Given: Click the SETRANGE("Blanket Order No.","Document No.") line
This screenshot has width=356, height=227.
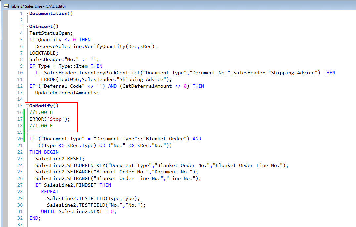Looking at the screenshot, I should [116, 172].
